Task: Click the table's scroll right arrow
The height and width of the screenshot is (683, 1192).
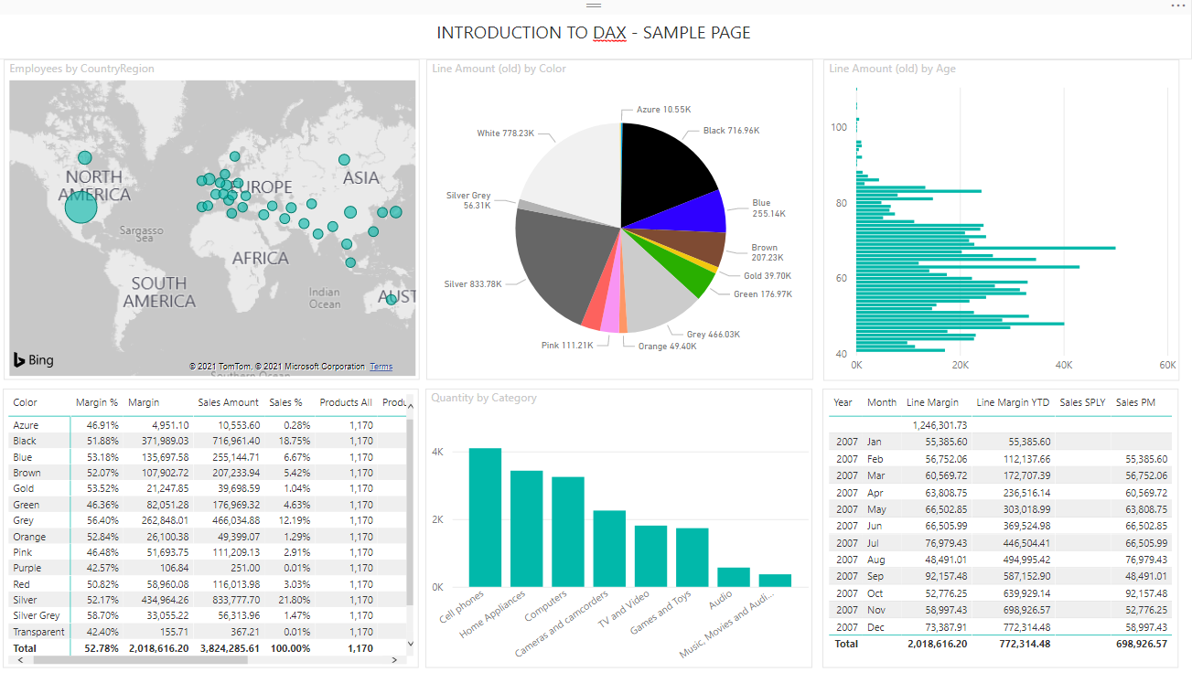Action: (396, 659)
